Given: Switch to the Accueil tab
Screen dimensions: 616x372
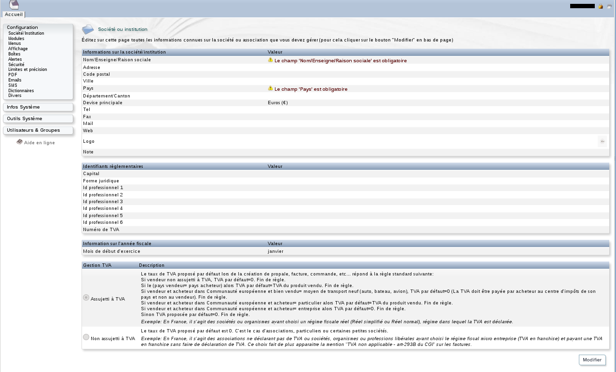Looking at the screenshot, I should (x=14, y=14).
